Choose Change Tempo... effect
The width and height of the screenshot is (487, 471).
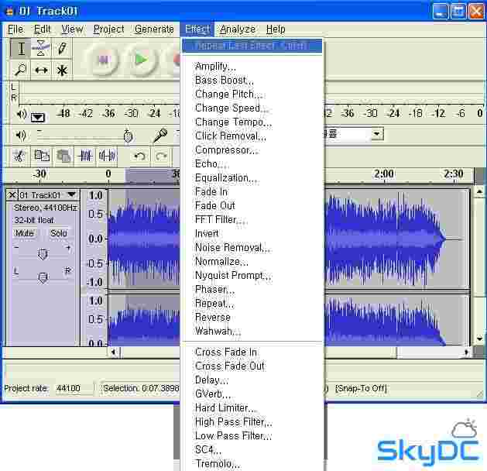pos(252,122)
